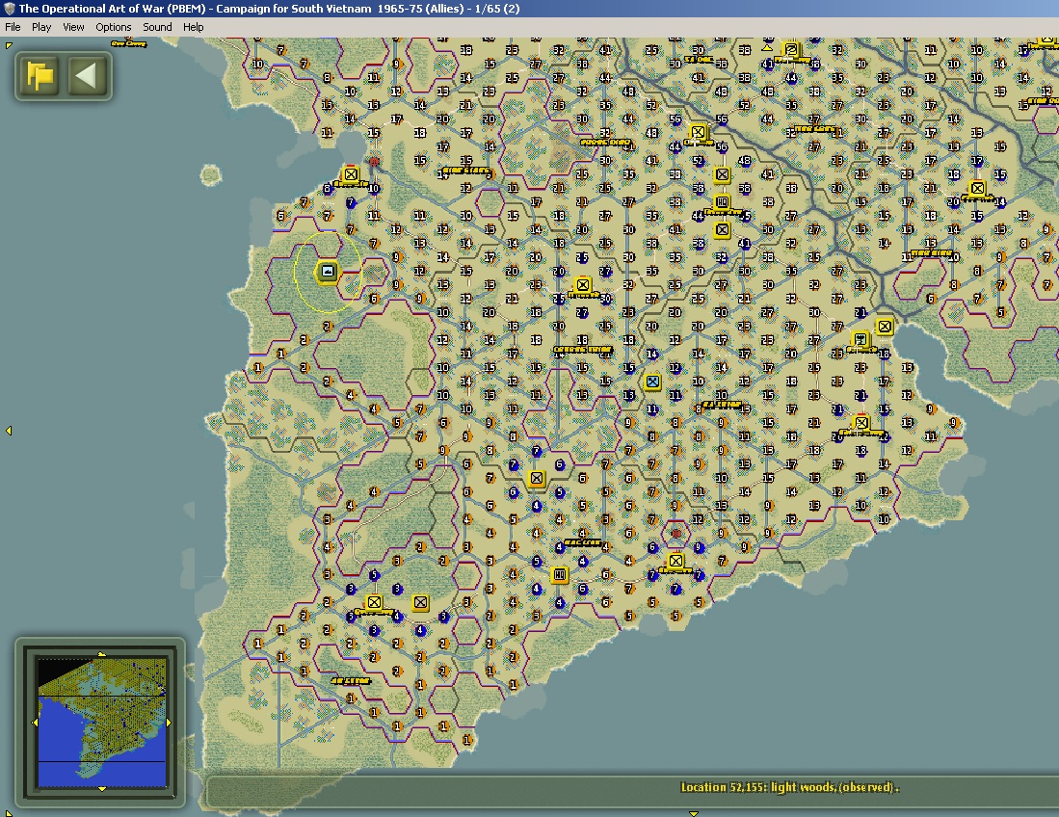
Task: Click the yellow flag button
Action: pos(40,75)
